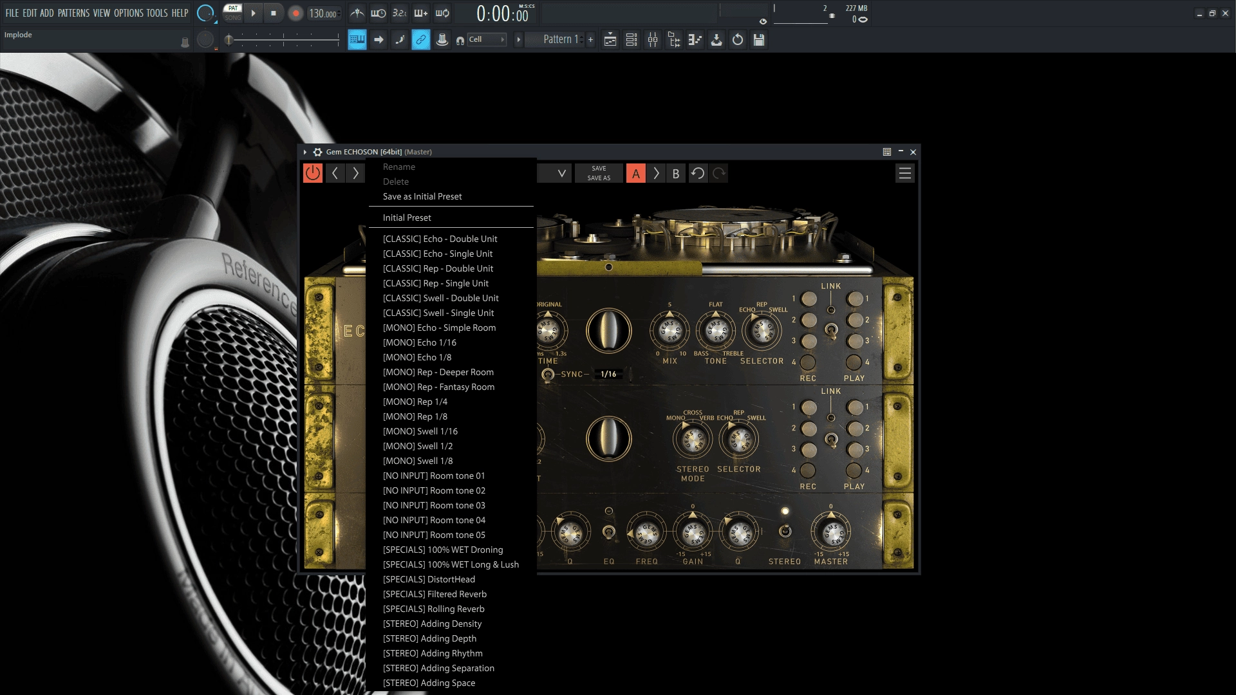Toggle the SYNC switch under TIME
The image size is (1236, 695).
pos(548,374)
